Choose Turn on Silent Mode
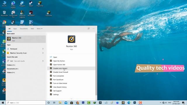Screen dimensions: 187x105 coord(71,83)
